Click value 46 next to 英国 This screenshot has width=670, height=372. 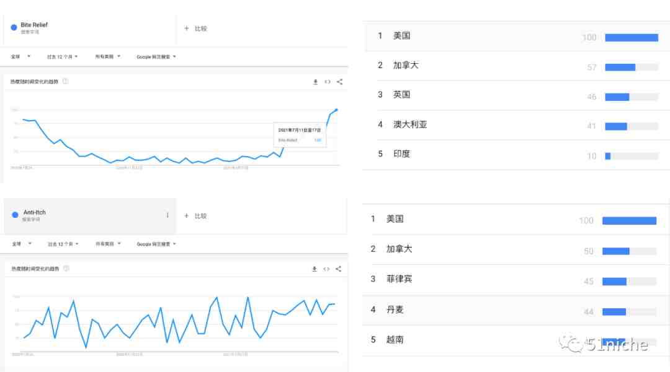592,97
